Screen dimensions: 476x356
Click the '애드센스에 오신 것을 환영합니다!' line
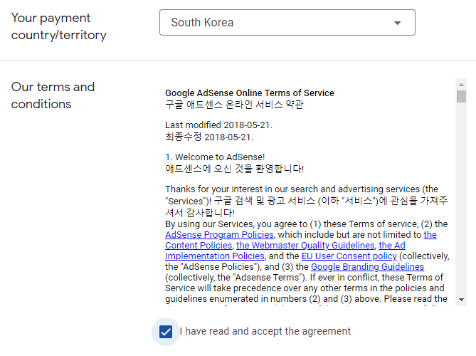pyautogui.click(x=234, y=169)
